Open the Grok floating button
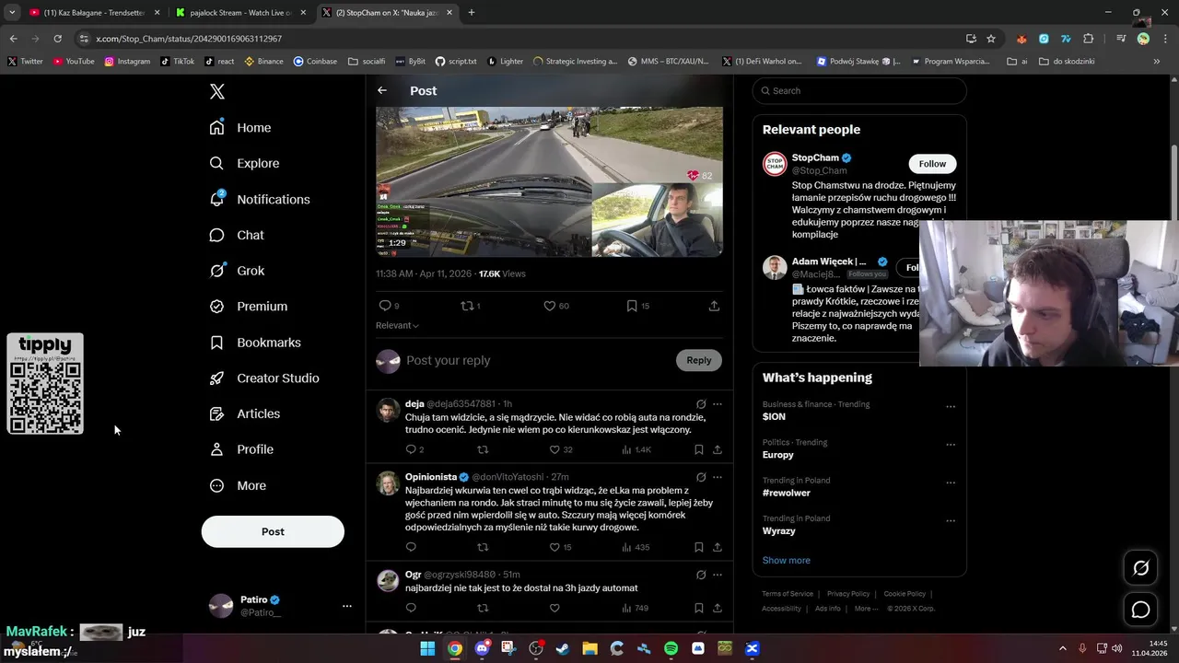Viewport: 1179px width, 663px height. (x=1140, y=568)
